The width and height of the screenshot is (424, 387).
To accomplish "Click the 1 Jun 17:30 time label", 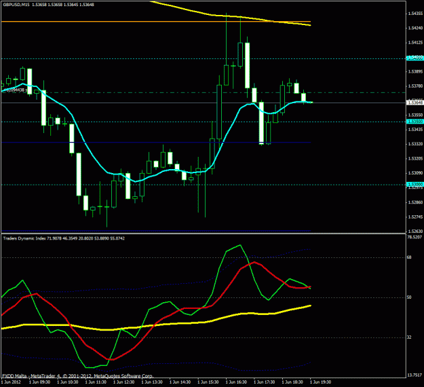I will coord(264,382).
